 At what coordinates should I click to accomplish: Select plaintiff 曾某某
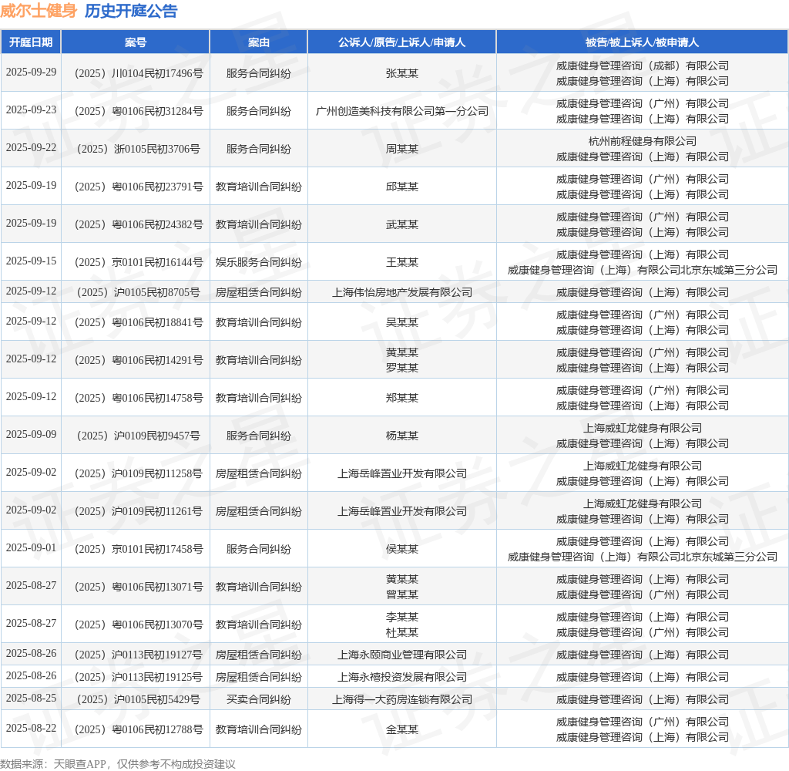402,594
